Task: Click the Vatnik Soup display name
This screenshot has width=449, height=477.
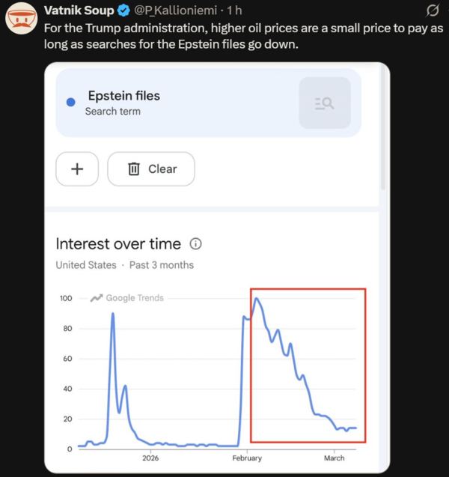Action: [79, 10]
